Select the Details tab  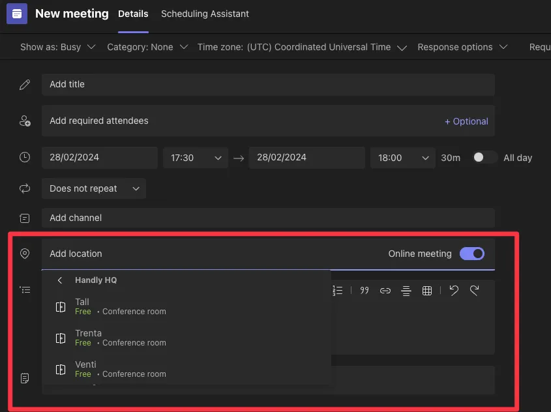tap(133, 14)
